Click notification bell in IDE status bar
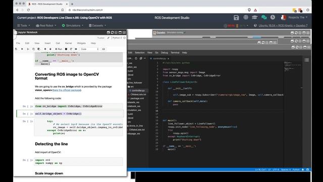This screenshot has height=182, width=323. (x=303, y=170)
